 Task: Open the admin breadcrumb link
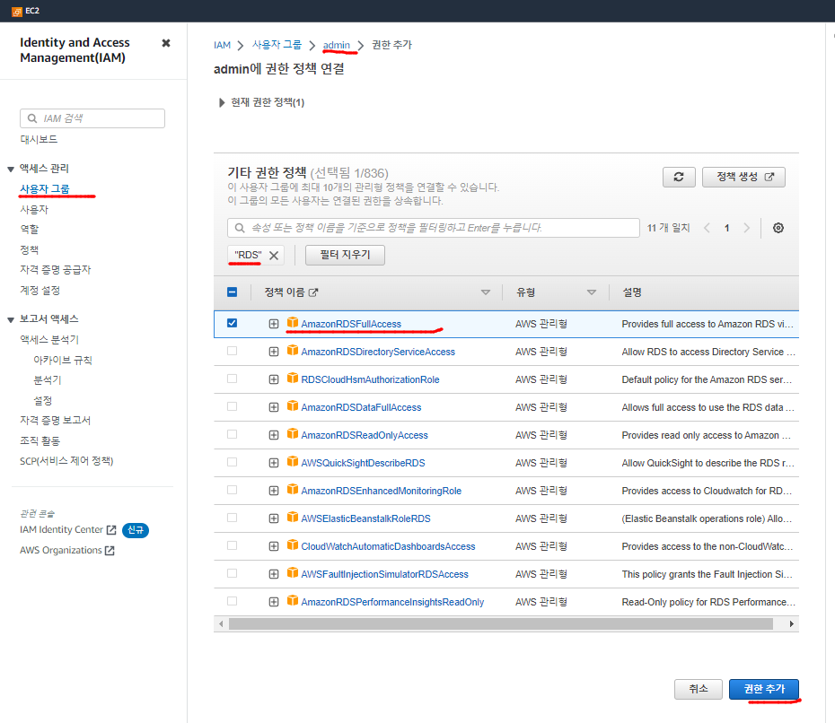click(x=337, y=45)
